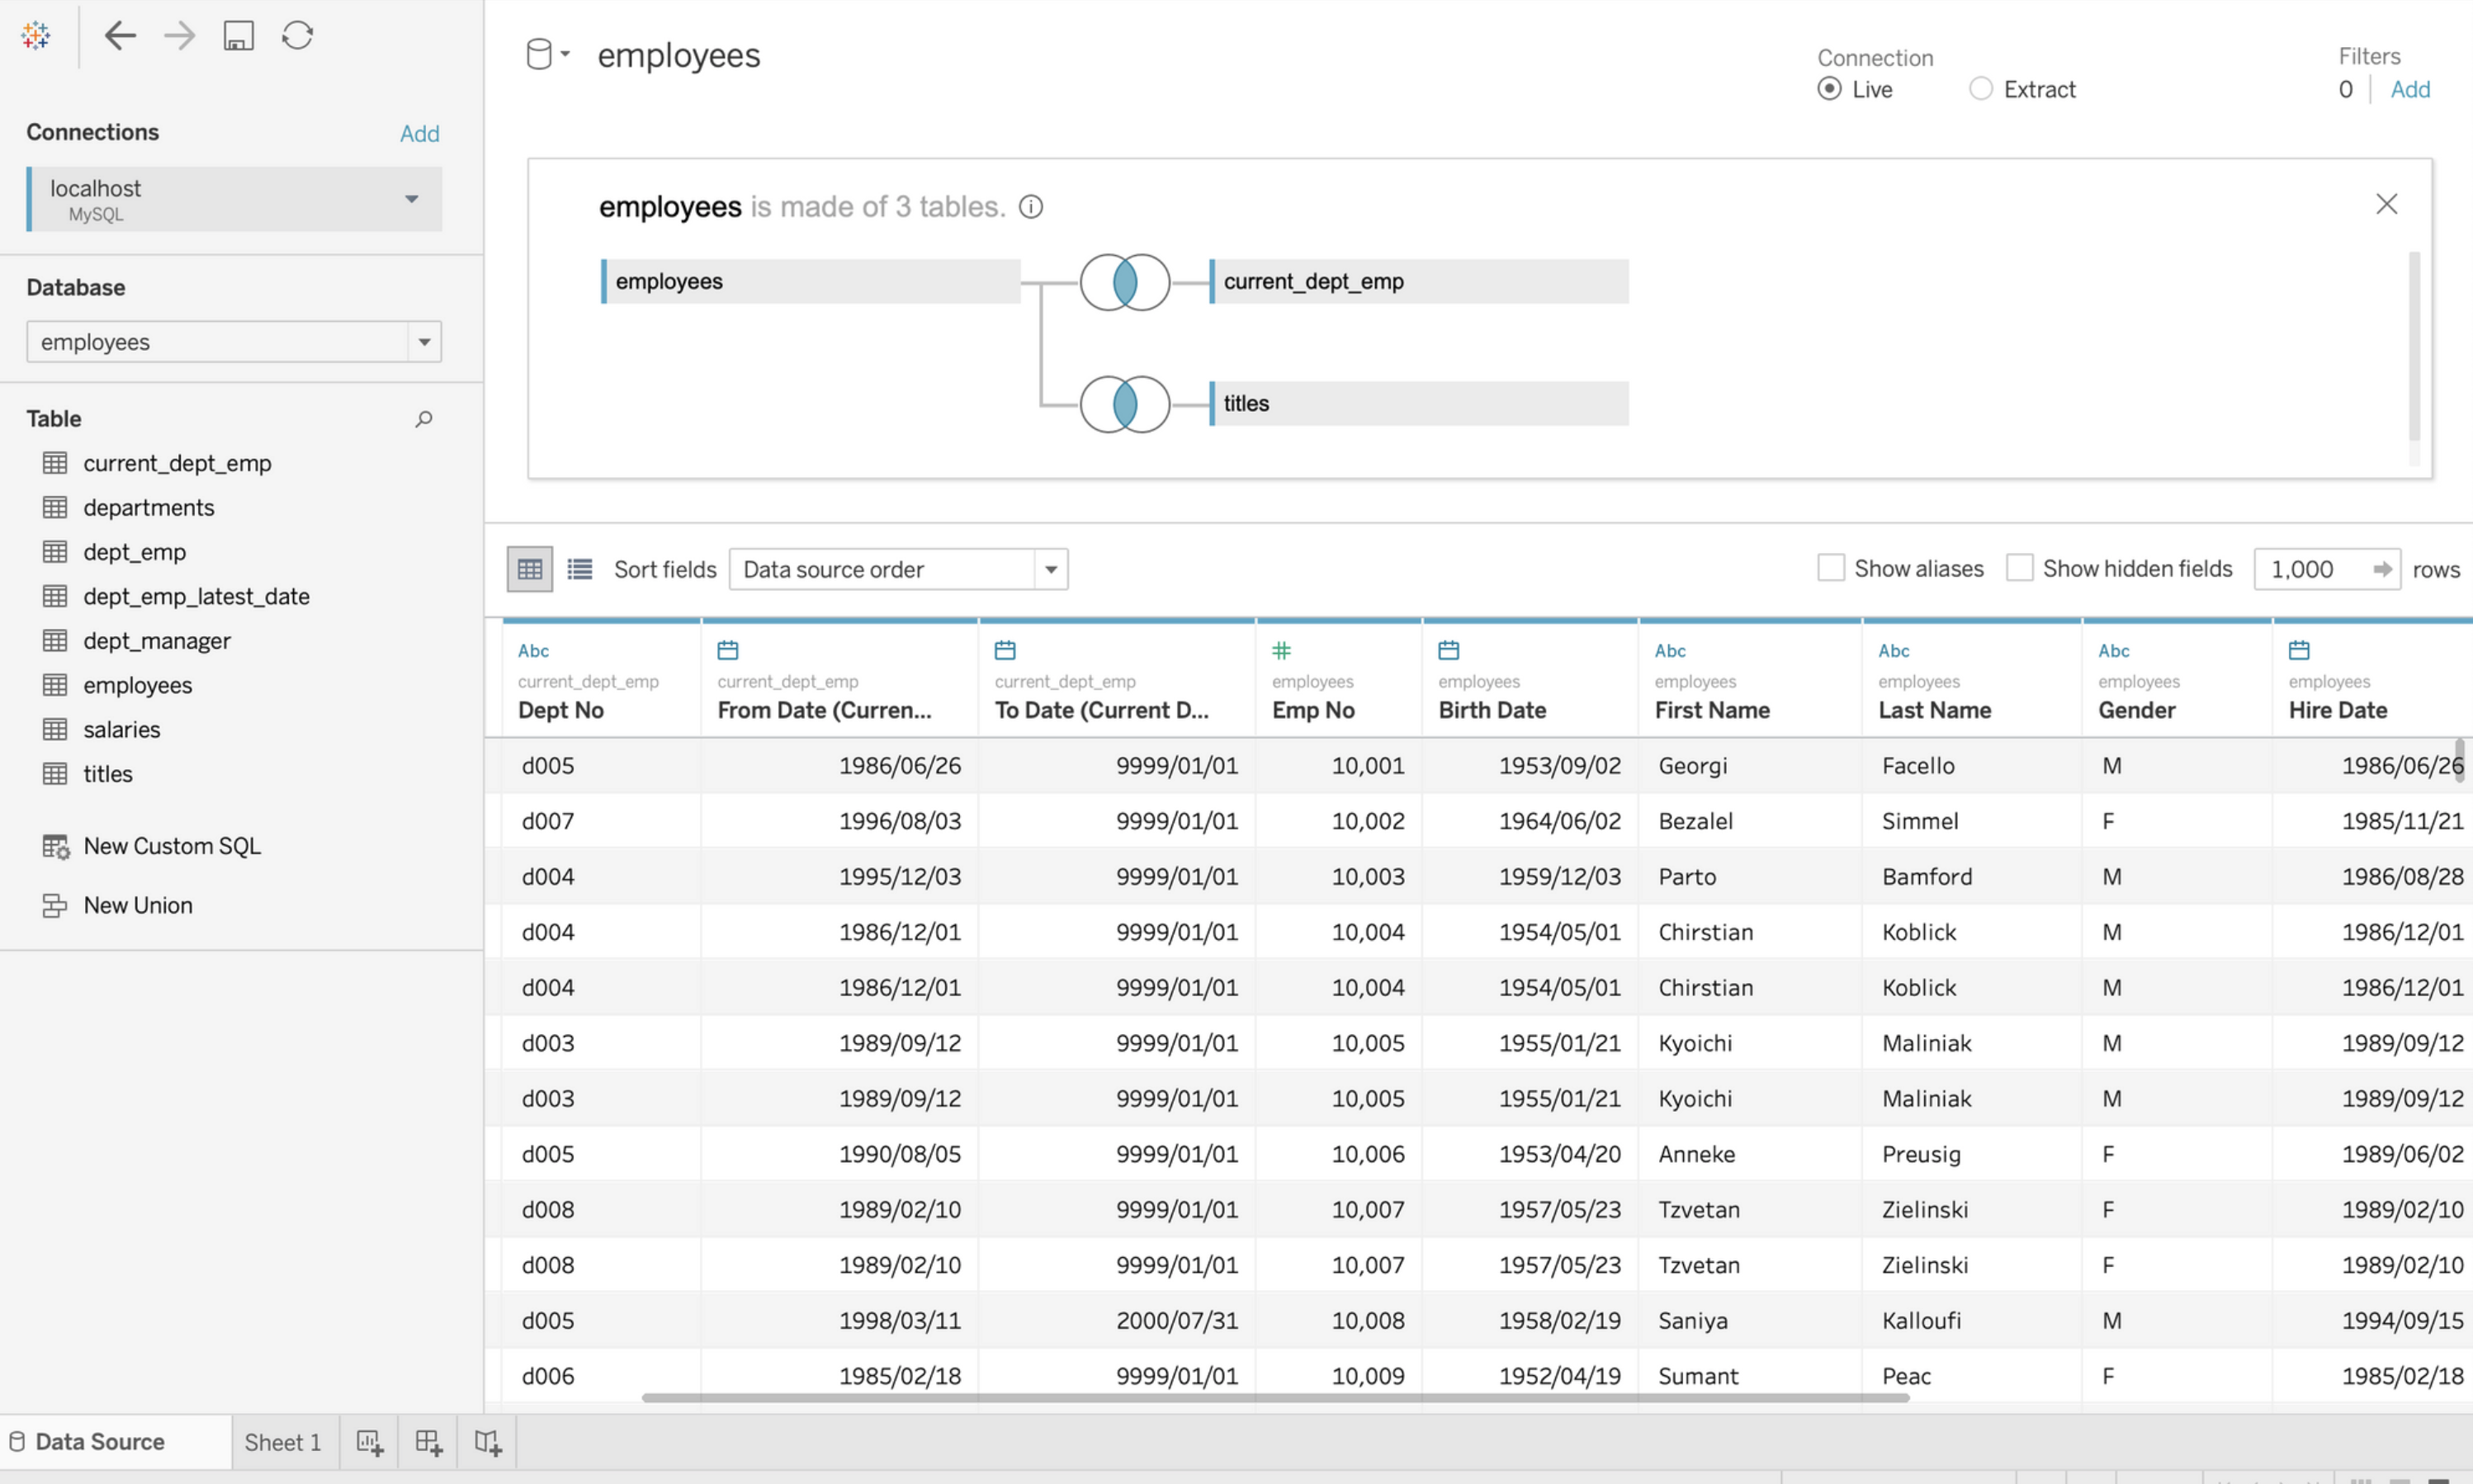Open the New Worksheet icon

[369, 1441]
